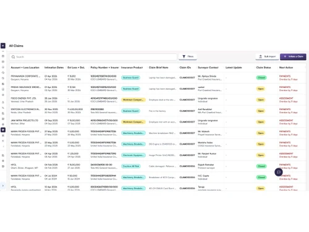Click the Business Guard badge in STATCON row
Screen dimensions: 309x232
pos(130,111)
